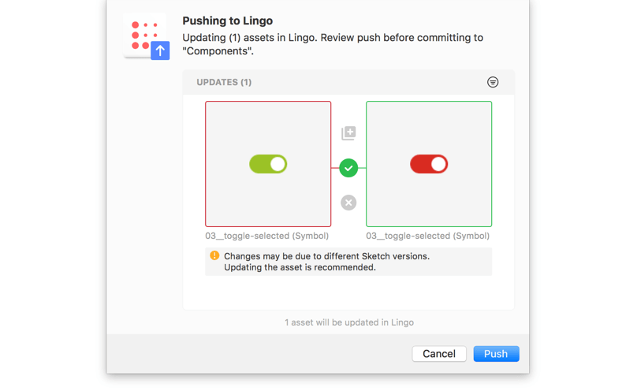Click the orange warning icon
This screenshot has height=391, width=637.
tap(214, 256)
